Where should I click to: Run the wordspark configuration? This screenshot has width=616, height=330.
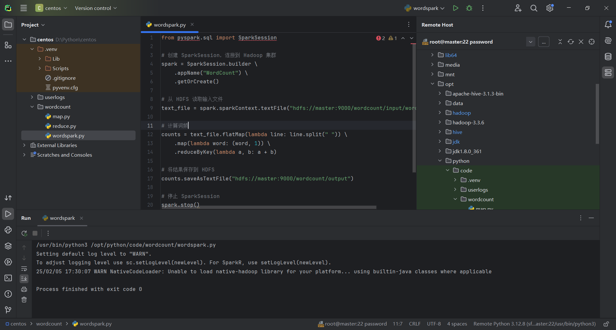[456, 8]
